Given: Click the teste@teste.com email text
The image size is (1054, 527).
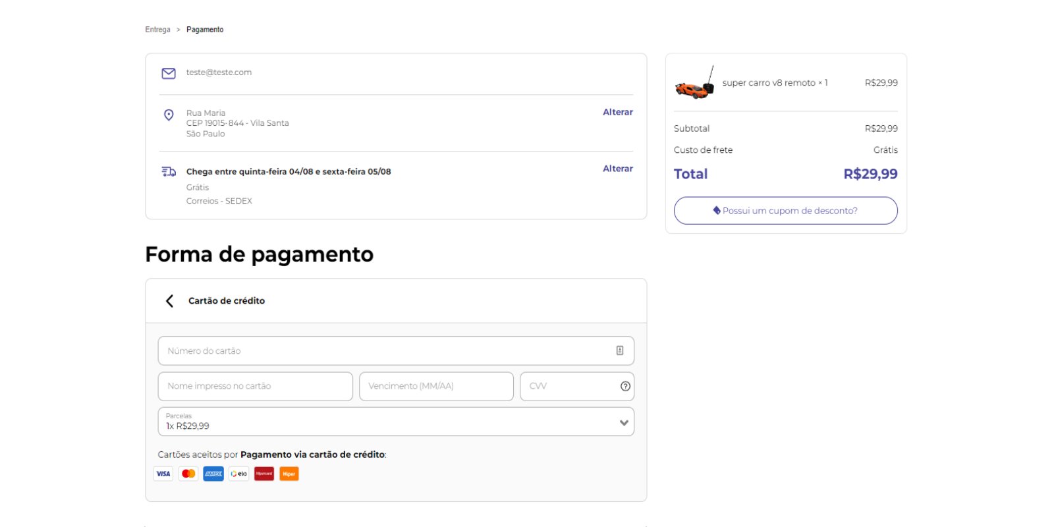Looking at the screenshot, I should click(x=219, y=72).
